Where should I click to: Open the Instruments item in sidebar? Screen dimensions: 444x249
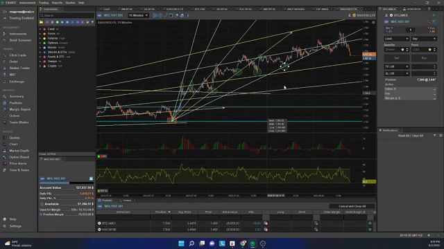pos(17,34)
